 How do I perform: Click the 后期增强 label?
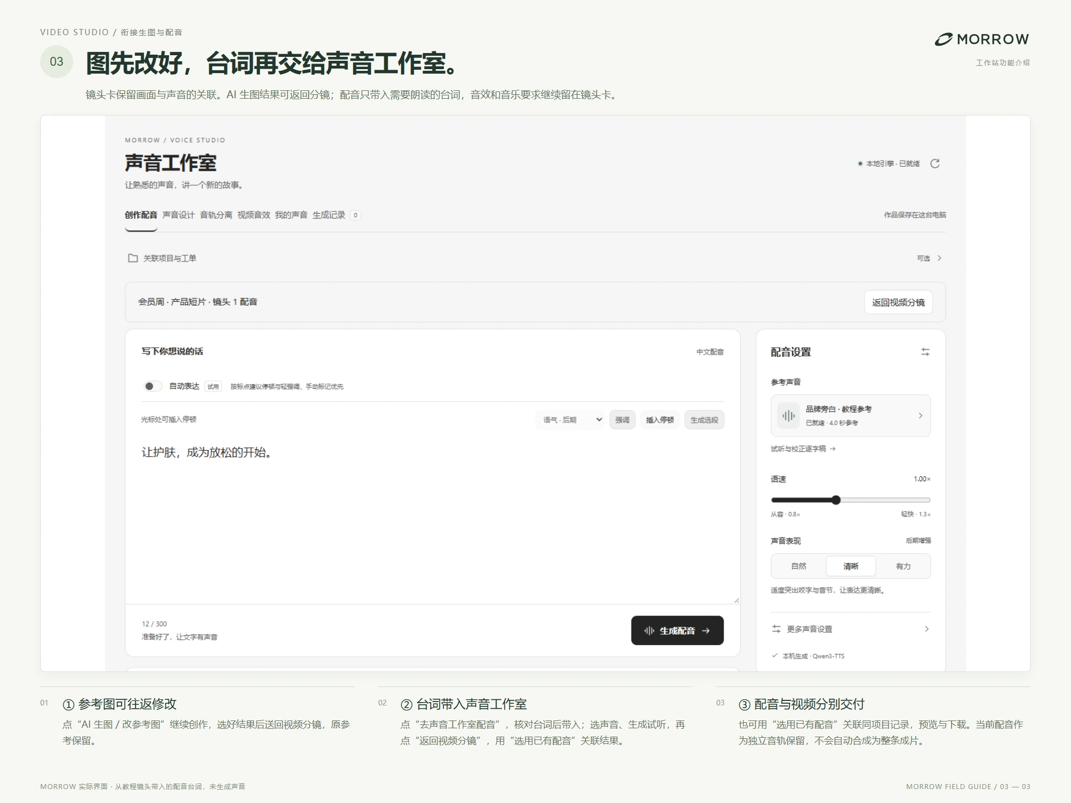pyautogui.click(x=918, y=540)
